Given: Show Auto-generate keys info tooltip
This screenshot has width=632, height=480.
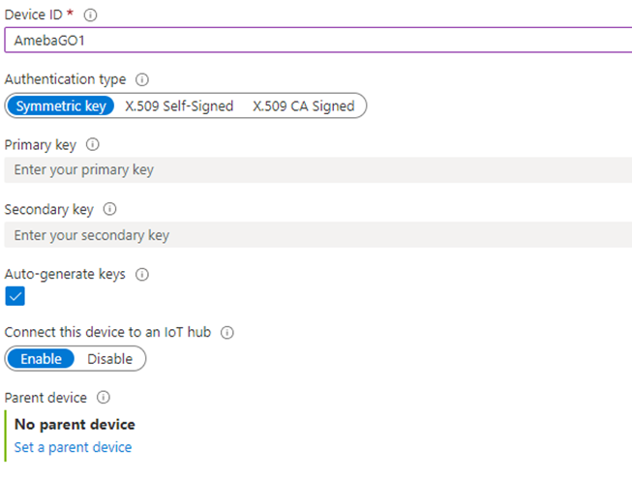Looking at the screenshot, I should pyautogui.click(x=142, y=275).
